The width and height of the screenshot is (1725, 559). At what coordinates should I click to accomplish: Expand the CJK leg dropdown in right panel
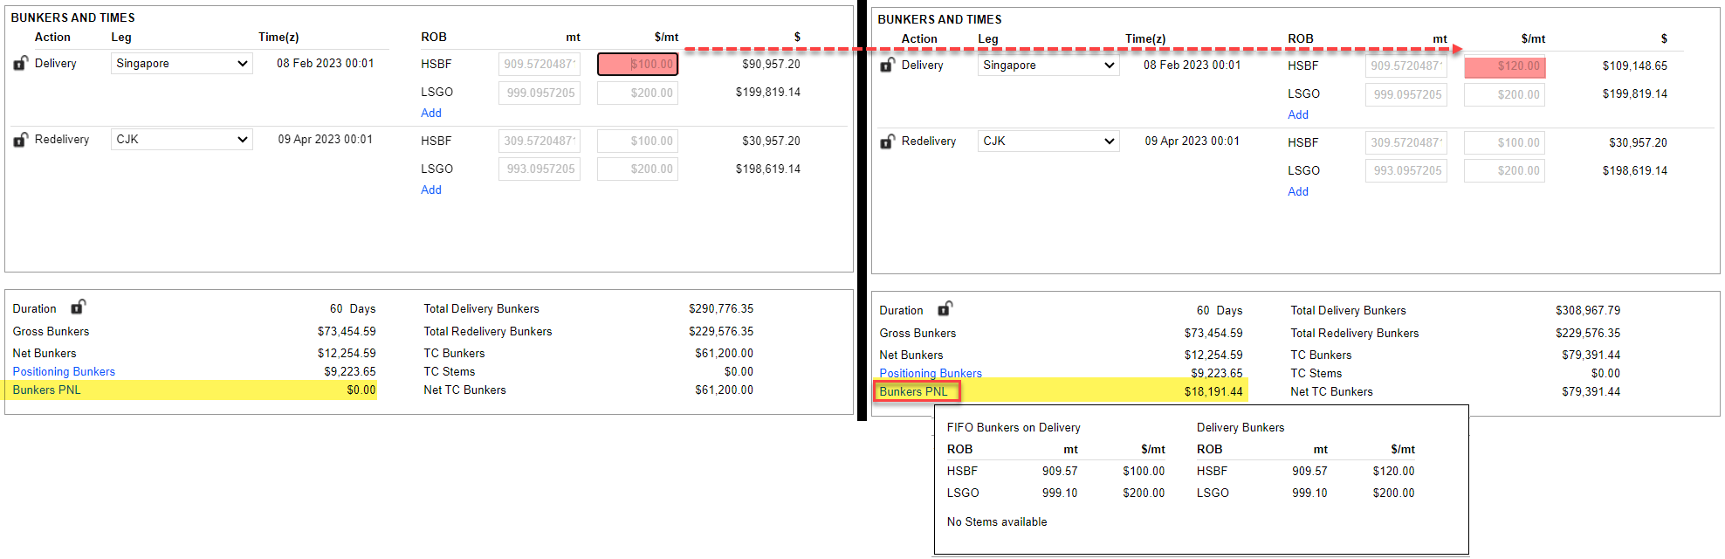click(x=1048, y=141)
